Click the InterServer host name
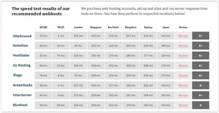 [x=22, y=95]
